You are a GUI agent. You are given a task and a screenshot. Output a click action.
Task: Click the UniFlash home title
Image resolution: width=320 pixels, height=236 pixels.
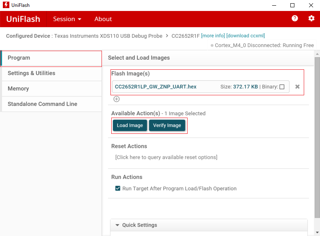click(x=23, y=19)
